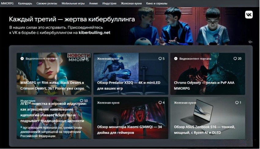Go to Свежие релизы section
260x149 pixels.
47,3
